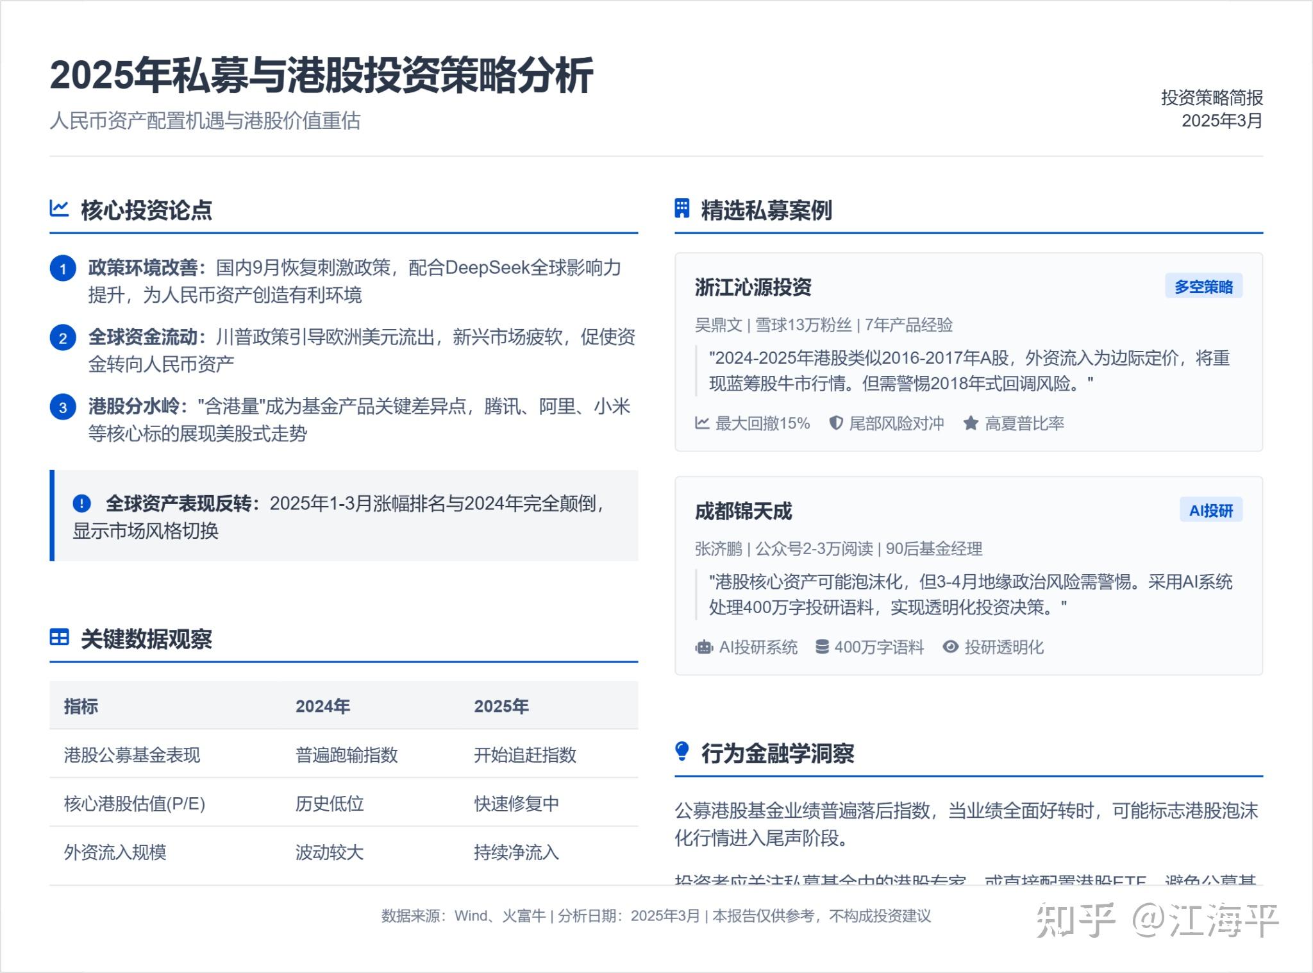Click the star icon next to 高夏普比率
The width and height of the screenshot is (1313, 973).
click(x=971, y=423)
